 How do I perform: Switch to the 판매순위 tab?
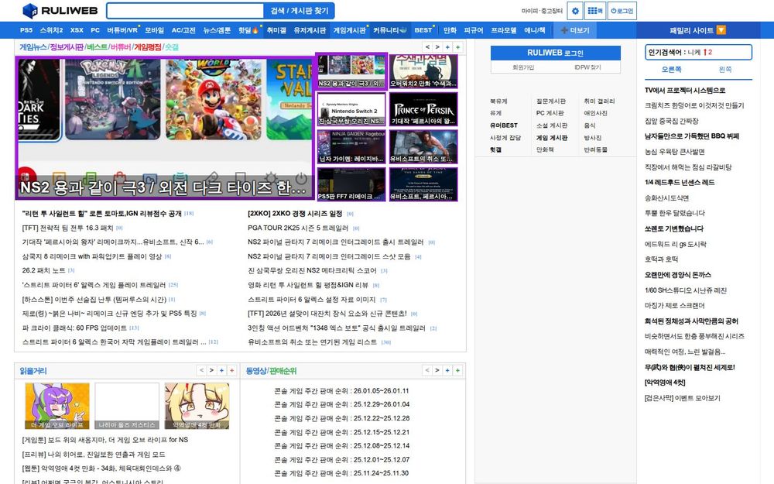[283, 370]
